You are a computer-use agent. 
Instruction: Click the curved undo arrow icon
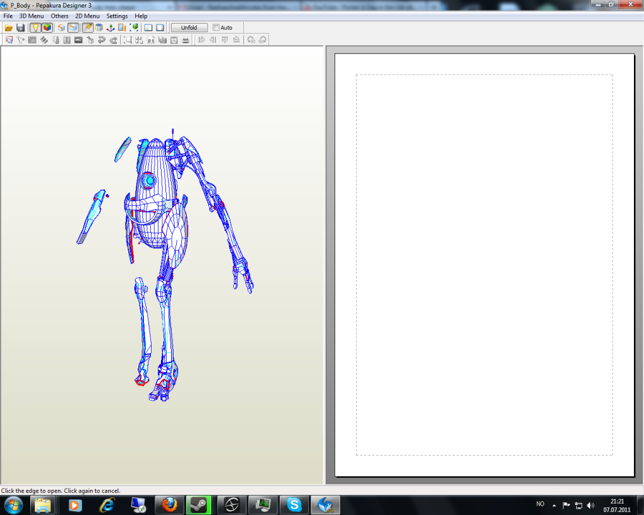pyautogui.click(x=102, y=40)
